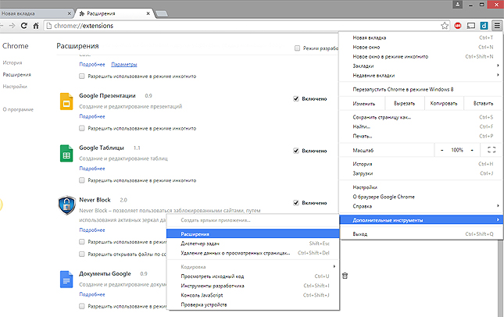Click the Google Презентации extension icon
The height and width of the screenshot is (317, 504).
click(66, 102)
